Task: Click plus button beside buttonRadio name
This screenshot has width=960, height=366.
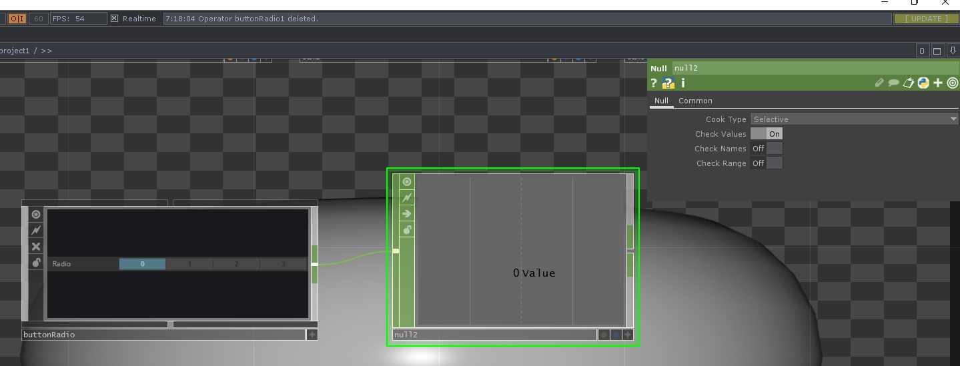Action: [x=312, y=335]
